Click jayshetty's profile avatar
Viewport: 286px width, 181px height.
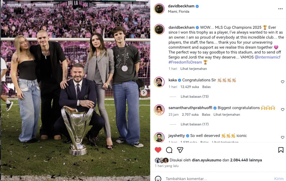coord(159,137)
